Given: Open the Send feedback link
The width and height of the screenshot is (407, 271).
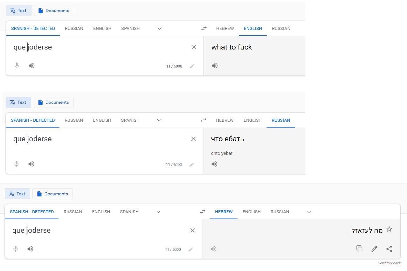Looking at the screenshot, I should [389, 263].
